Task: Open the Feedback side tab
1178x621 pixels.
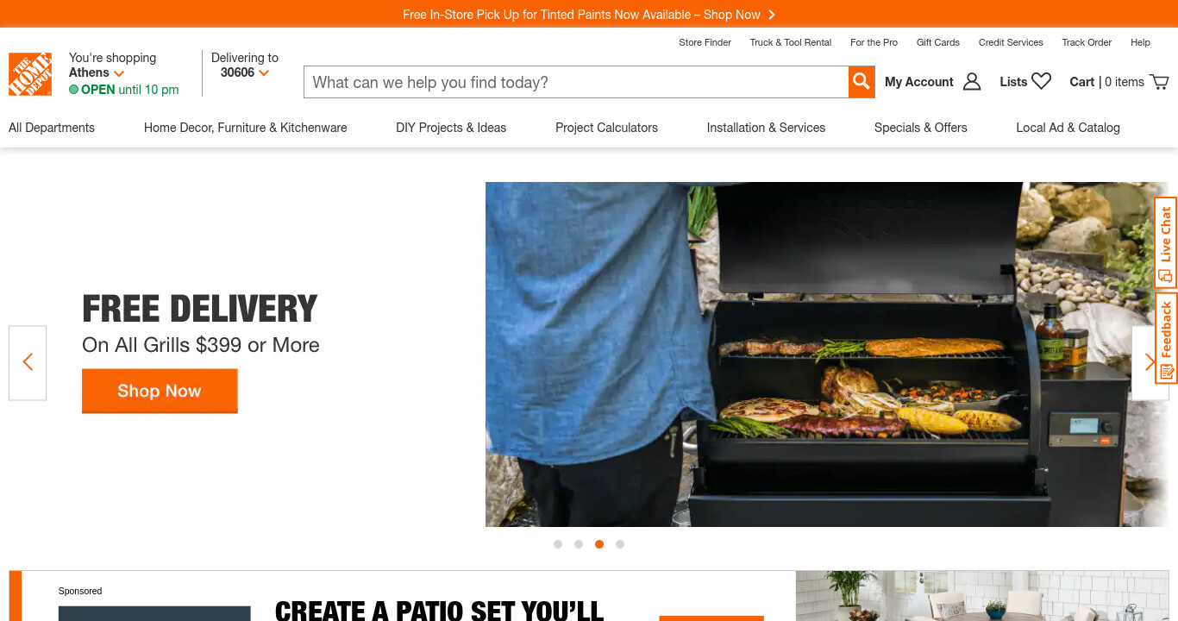Action: [x=1166, y=338]
